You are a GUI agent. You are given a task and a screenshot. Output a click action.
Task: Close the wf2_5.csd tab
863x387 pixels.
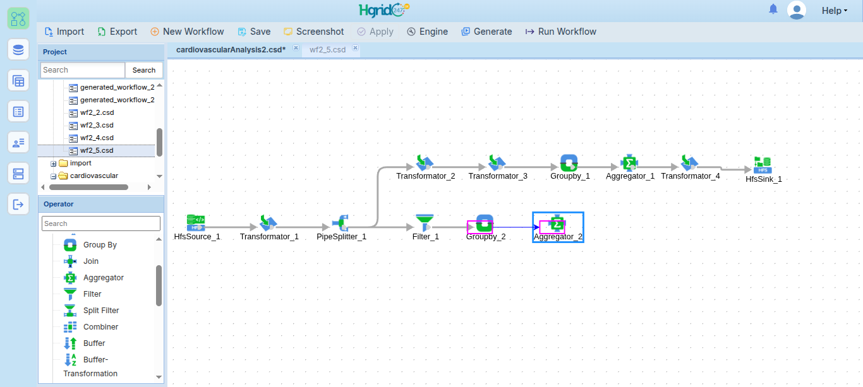pos(355,48)
